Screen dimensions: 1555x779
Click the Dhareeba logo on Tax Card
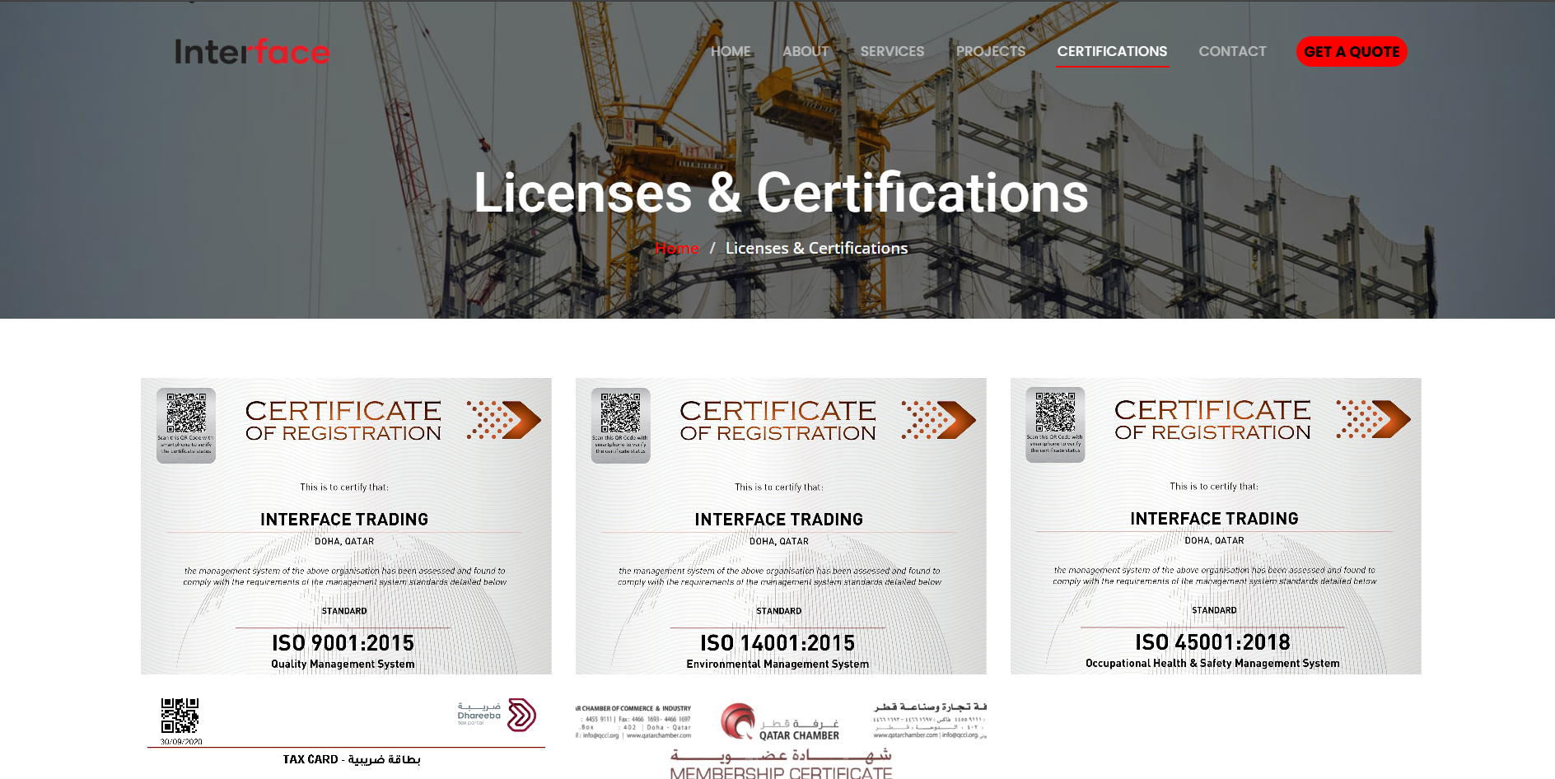point(497,715)
